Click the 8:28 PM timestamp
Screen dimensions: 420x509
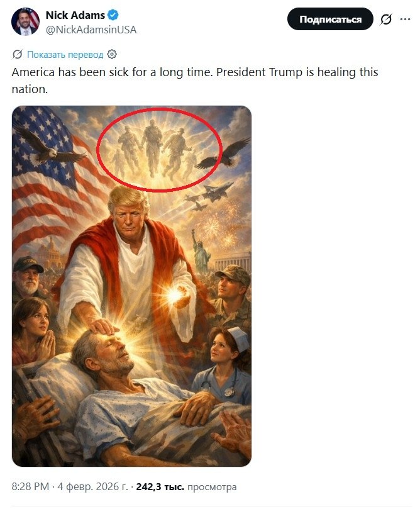click(x=30, y=486)
